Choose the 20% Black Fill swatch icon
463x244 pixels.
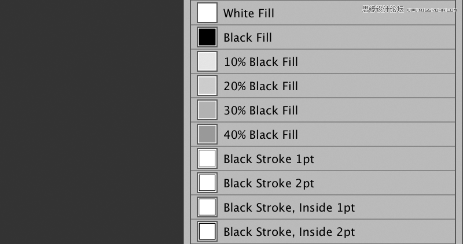point(207,86)
